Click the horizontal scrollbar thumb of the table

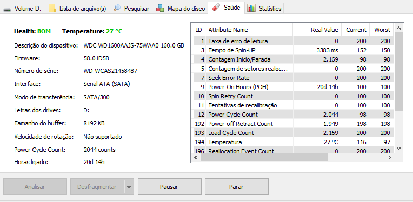[x=264, y=157]
